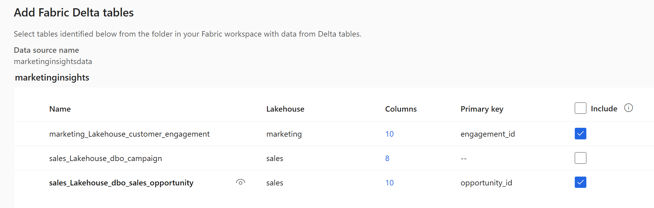Click the opportunity_id primary key cell
This screenshot has height=208, width=654.
tap(486, 183)
